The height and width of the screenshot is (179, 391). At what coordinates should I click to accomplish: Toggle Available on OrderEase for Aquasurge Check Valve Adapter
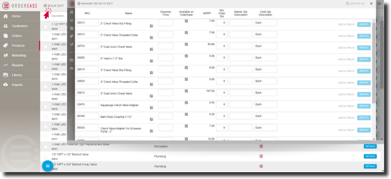point(186,103)
